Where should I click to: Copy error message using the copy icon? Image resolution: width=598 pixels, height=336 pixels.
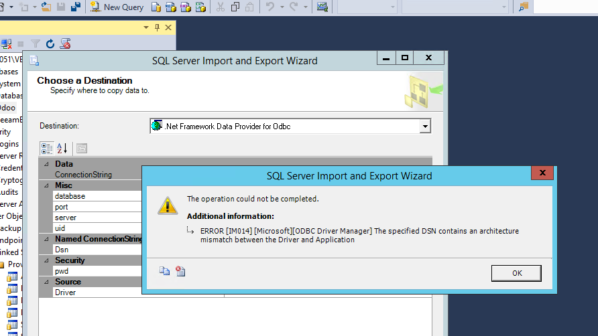164,271
